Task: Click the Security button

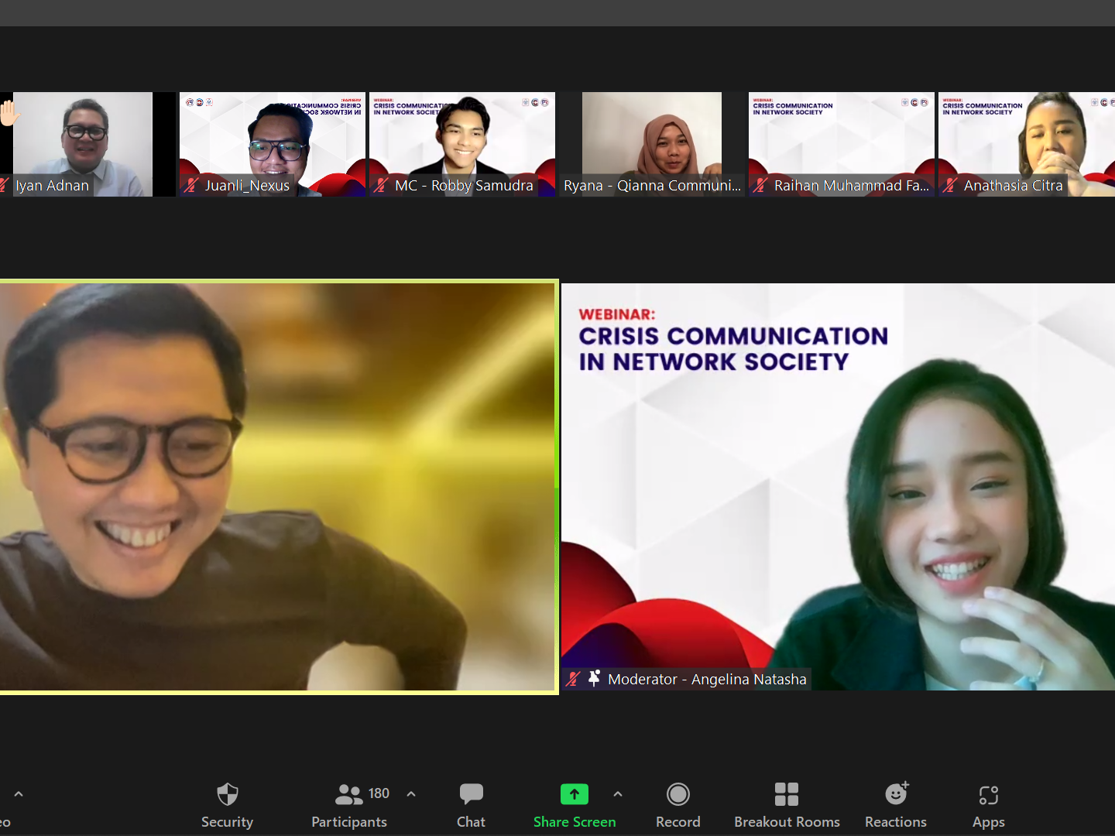Action: tap(226, 805)
